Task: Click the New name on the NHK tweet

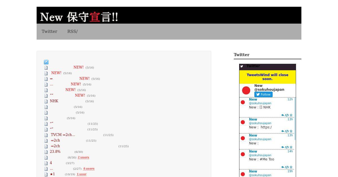Action: (x=253, y=99)
